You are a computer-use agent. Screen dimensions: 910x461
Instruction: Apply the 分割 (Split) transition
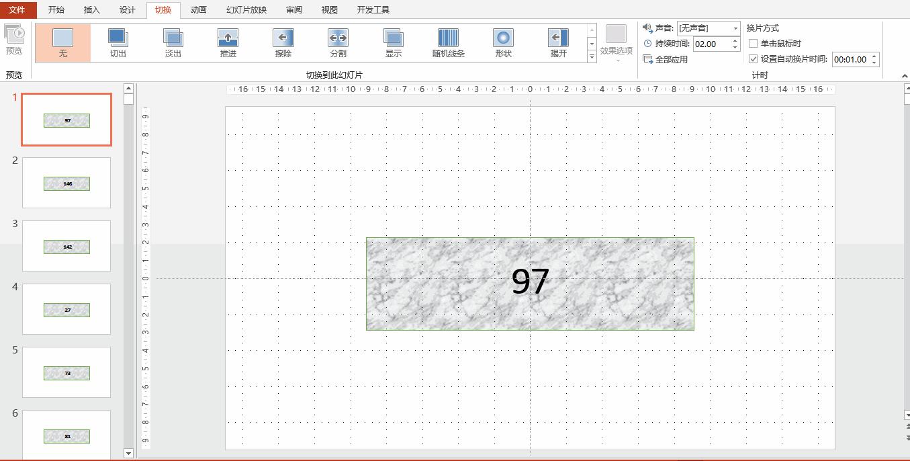pos(338,43)
